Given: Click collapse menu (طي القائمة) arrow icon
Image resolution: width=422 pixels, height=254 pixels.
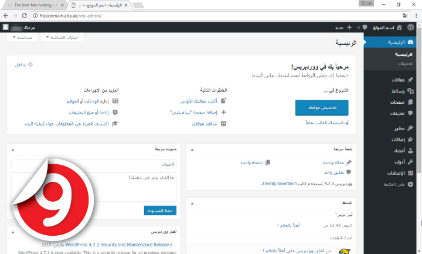Looking at the screenshot, I should 410,184.
